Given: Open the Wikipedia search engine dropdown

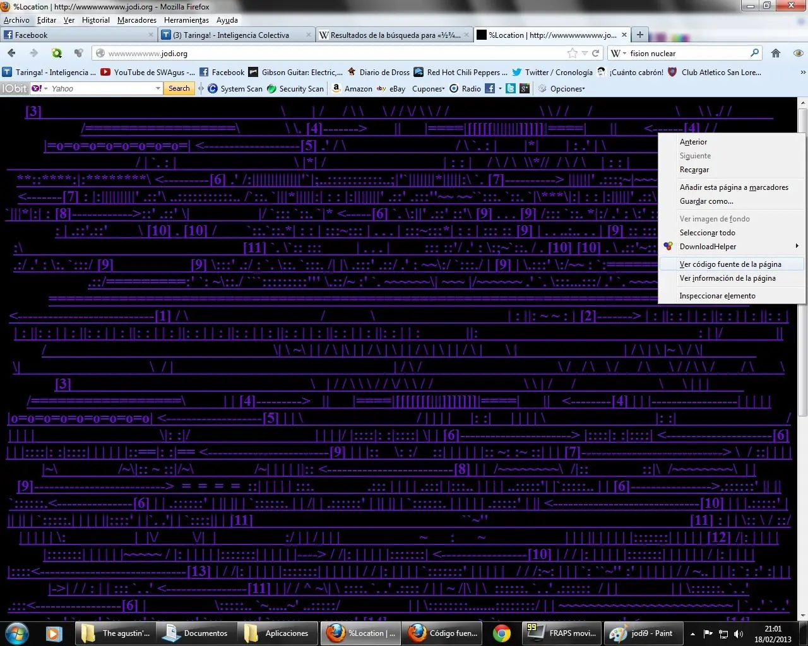Looking at the screenshot, I should (621, 53).
